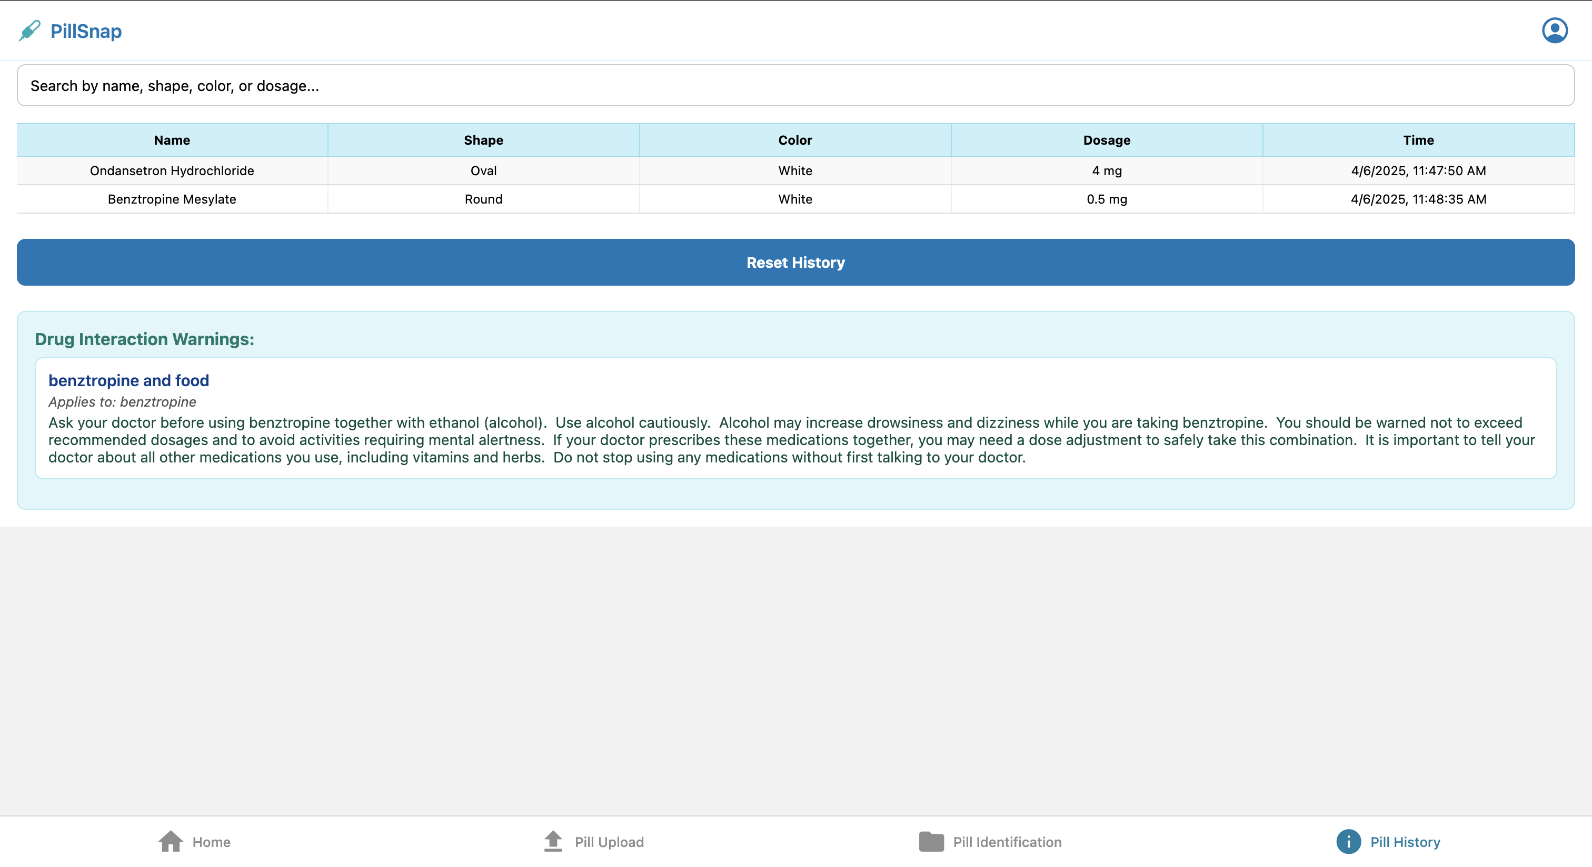Click the Time column header
This screenshot has height=867, width=1592.
(x=1418, y=140)
